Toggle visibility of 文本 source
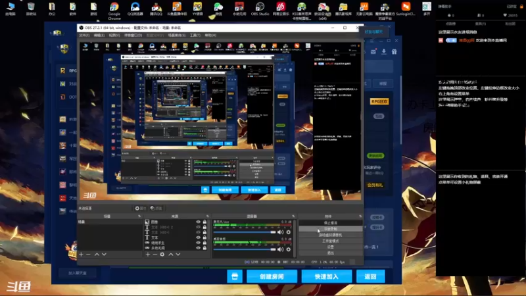The image size is (526, 296). click(199, 237)
